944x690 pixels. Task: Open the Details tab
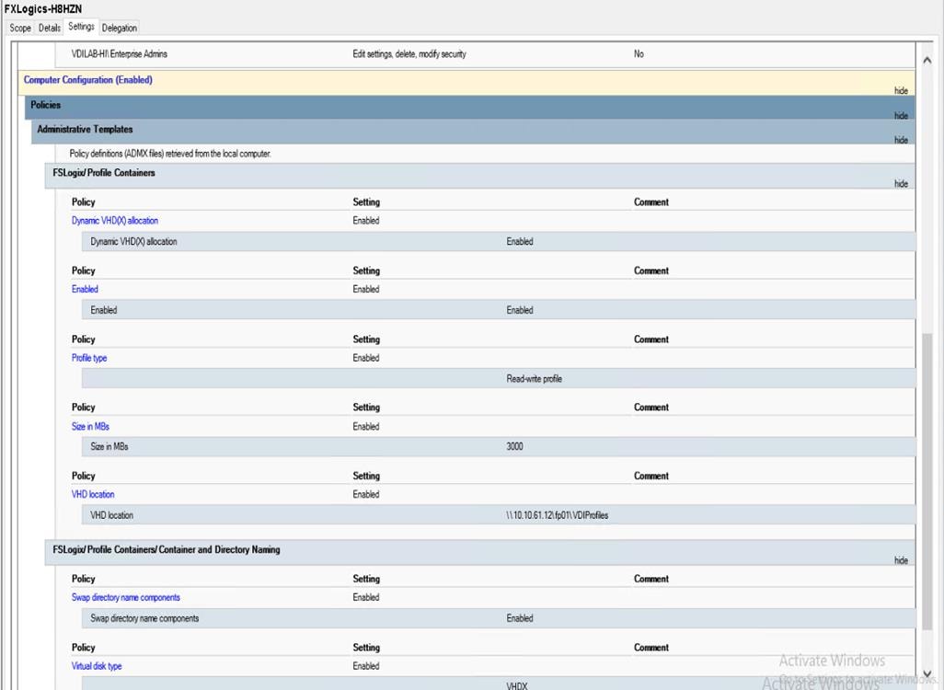(x=50, y=28)
